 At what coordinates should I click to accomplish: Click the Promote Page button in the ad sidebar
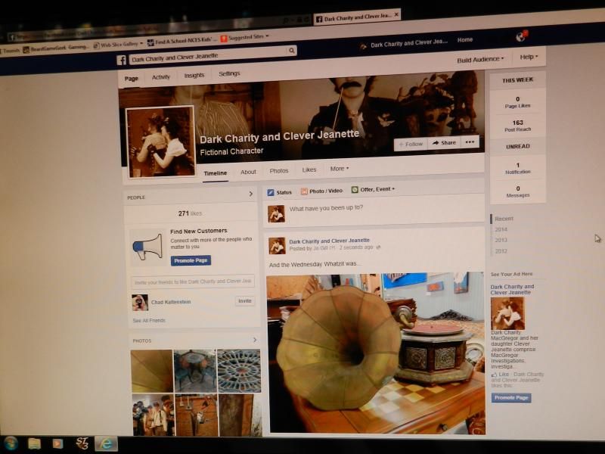pos(511,398)
